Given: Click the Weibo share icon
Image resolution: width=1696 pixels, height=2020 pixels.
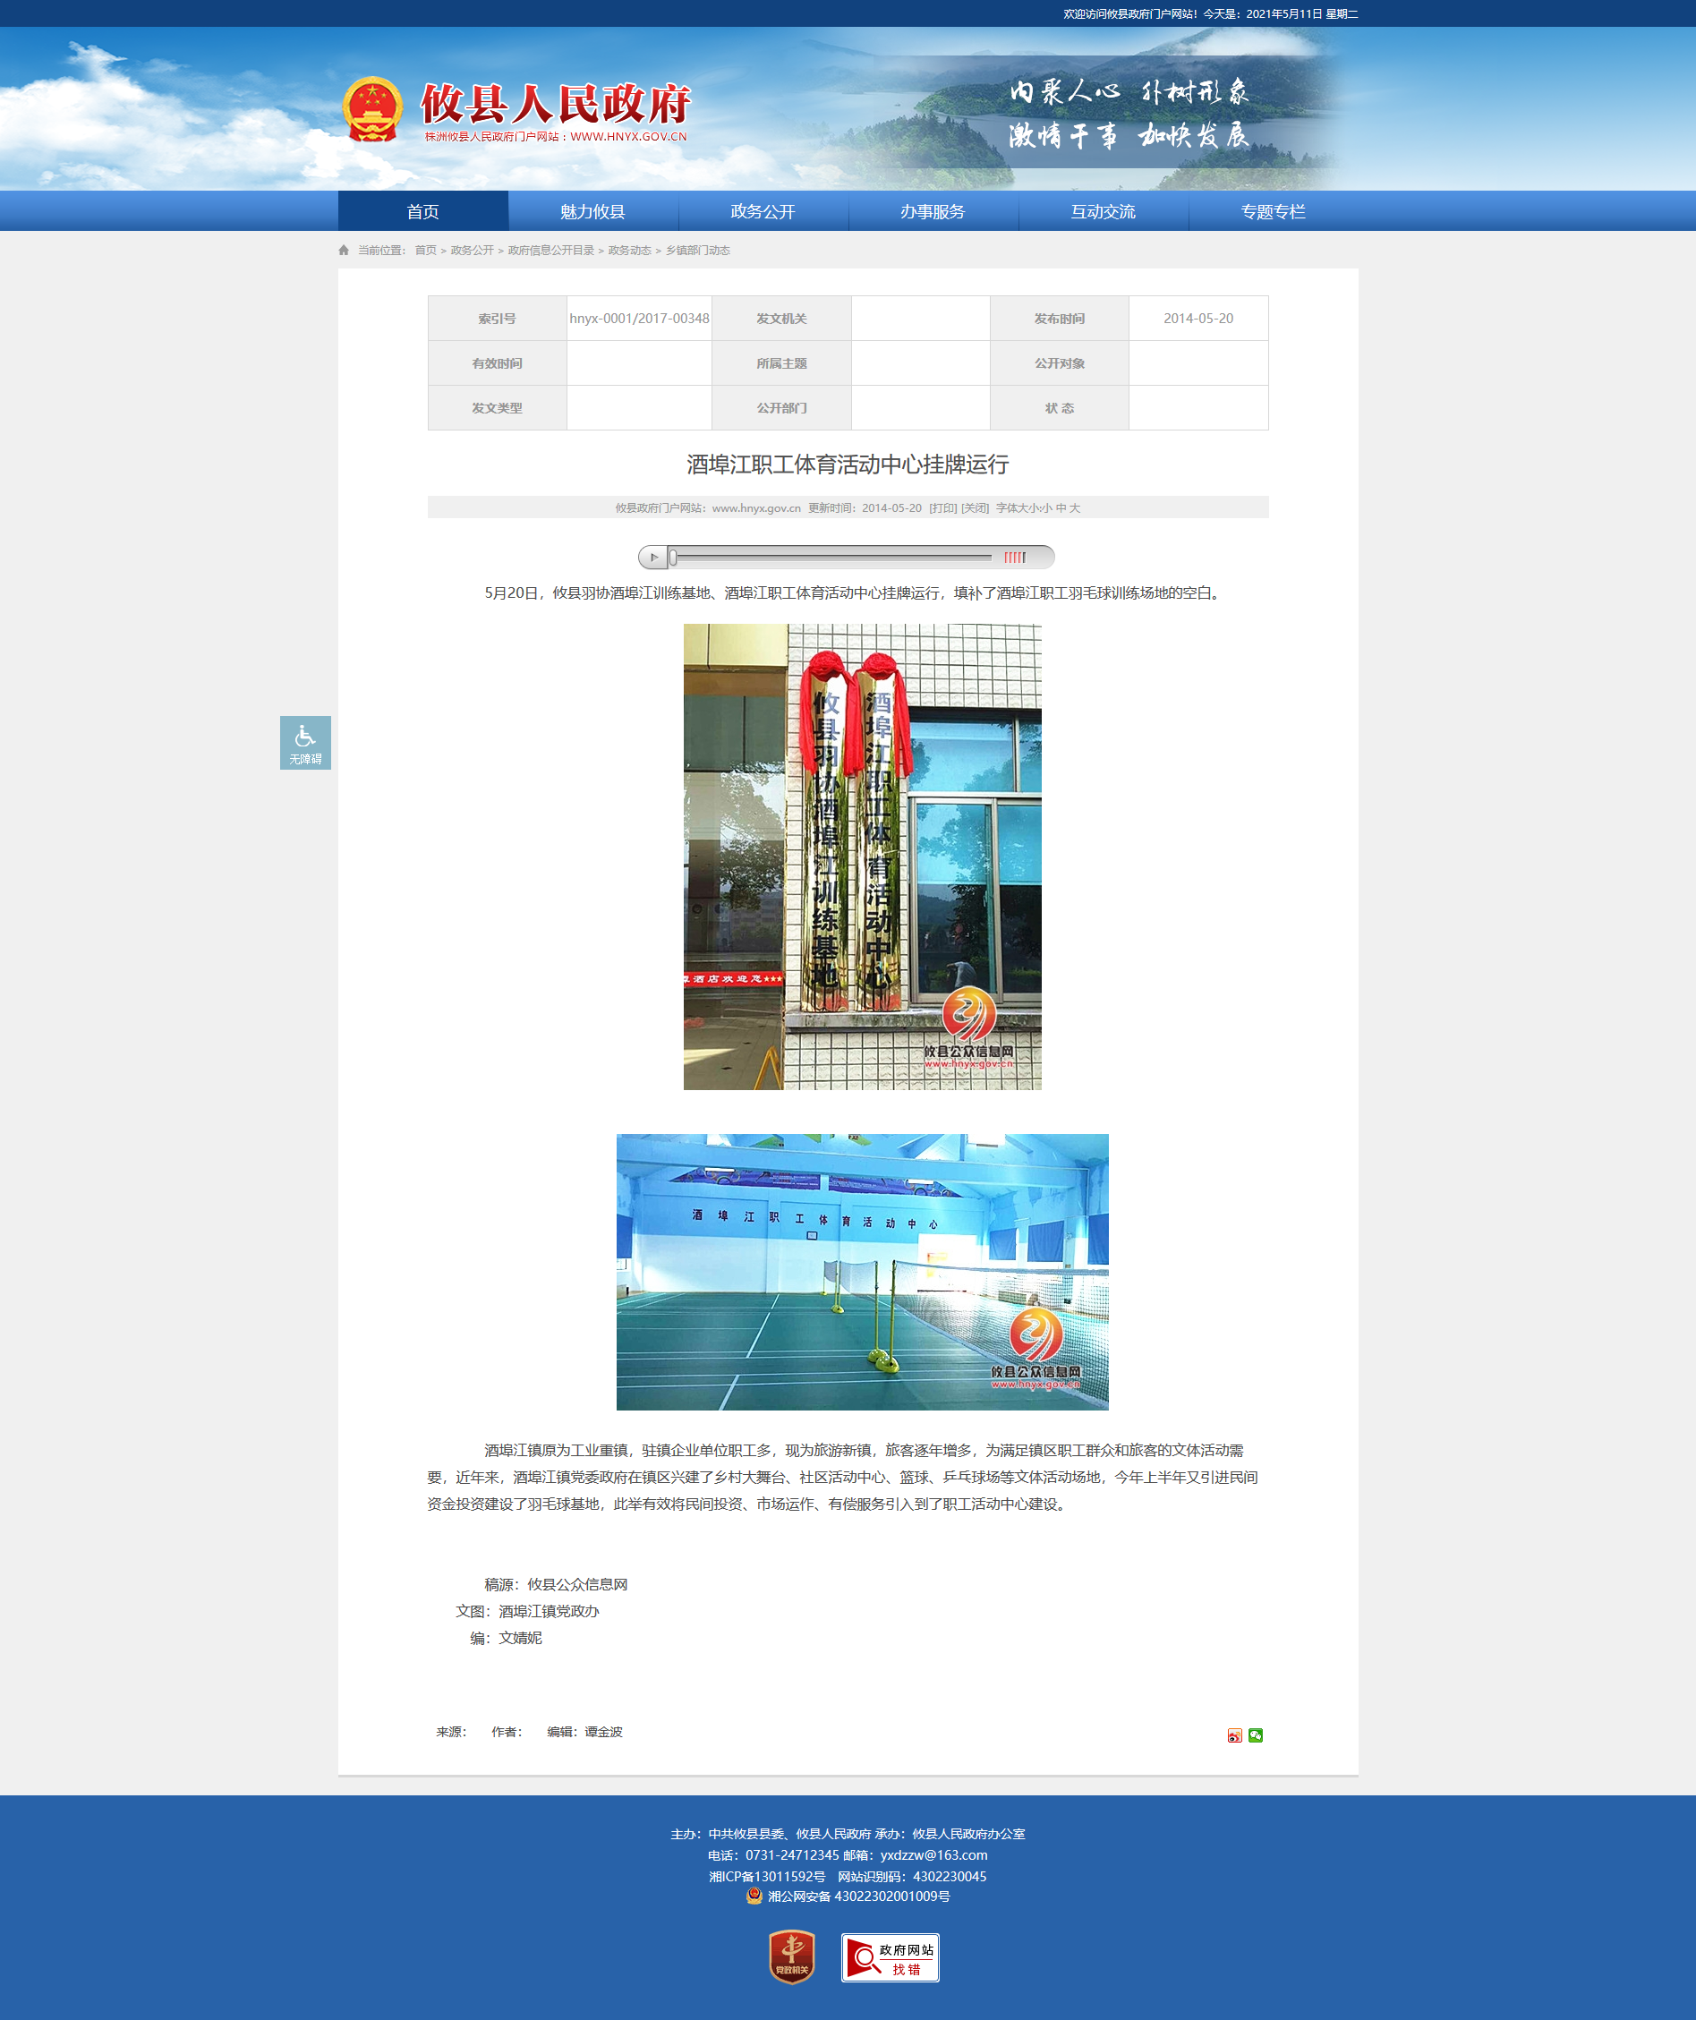Looking at the screenshot, I should pyautogui.click(x=1234, y=1735).
